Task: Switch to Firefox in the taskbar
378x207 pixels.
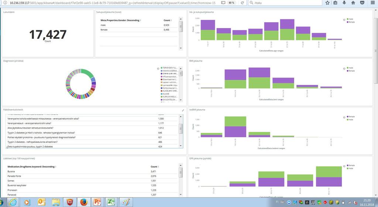Action: click(x=84, y=202)
